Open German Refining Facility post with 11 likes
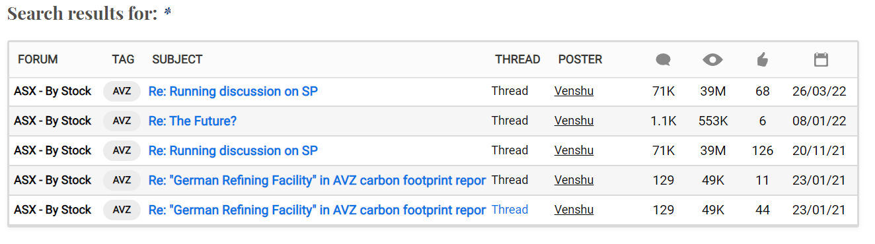The height and width of the screenshot is (244, 875). 317,180
